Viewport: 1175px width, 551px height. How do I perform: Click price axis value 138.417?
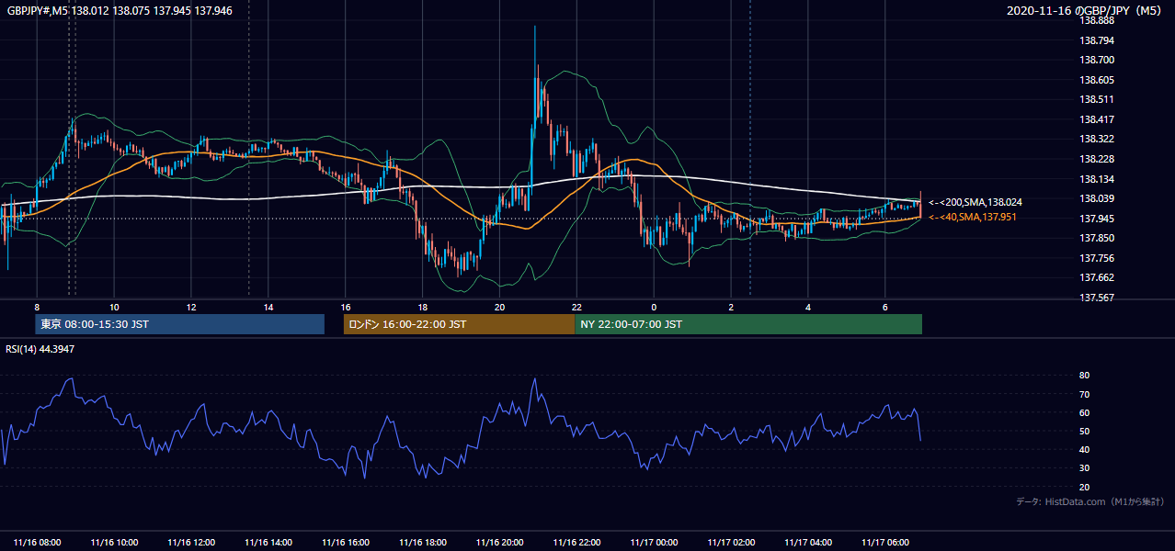[1097, 119]
